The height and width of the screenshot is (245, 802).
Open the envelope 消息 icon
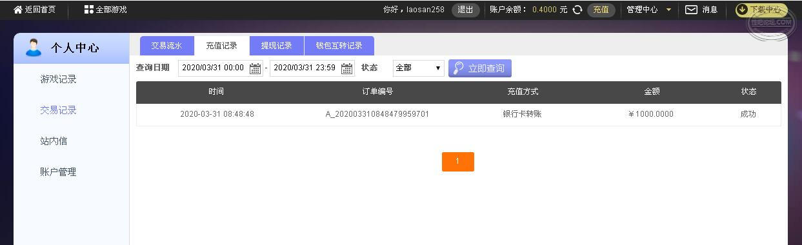point(691,10)
